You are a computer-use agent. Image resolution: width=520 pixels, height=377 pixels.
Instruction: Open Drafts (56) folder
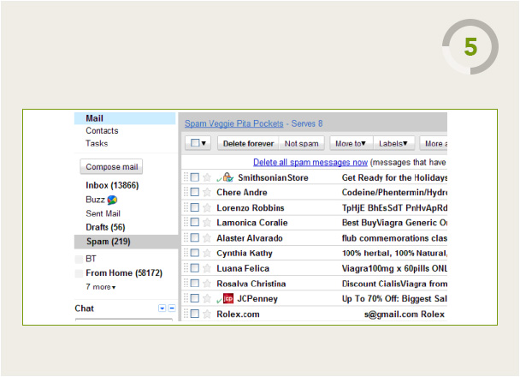[105, 227]
